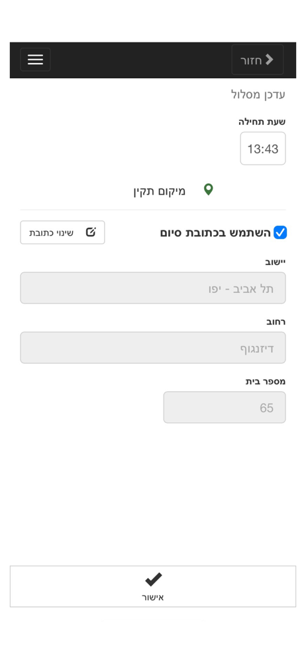Click the checkmark icon above אישור
Screen dimensions: 306x664
(x=153, y=579)
